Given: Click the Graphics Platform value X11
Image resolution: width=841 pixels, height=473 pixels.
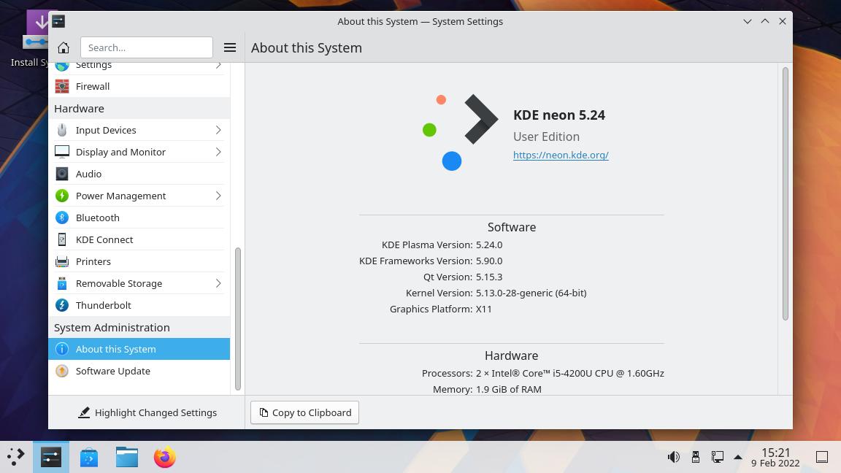Looking at the screenshot, I should pyautogui.click(x=484, y=309).
